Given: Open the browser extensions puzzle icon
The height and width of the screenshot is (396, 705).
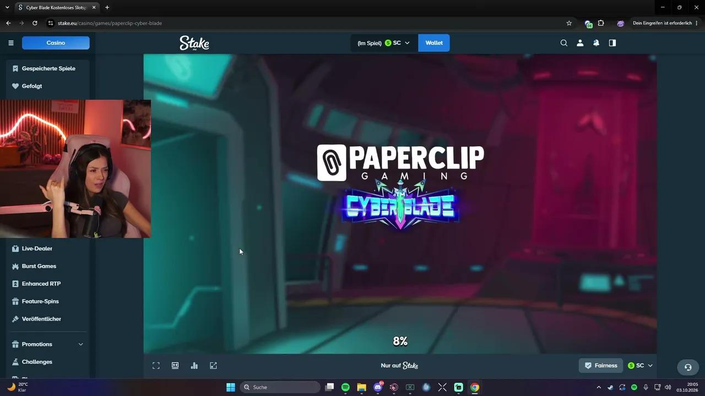Looking at the screenshot, I should click(601, 23).
